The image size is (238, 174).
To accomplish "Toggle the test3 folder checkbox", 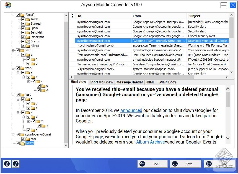I will pyautogui.click(x=18, y=50).
